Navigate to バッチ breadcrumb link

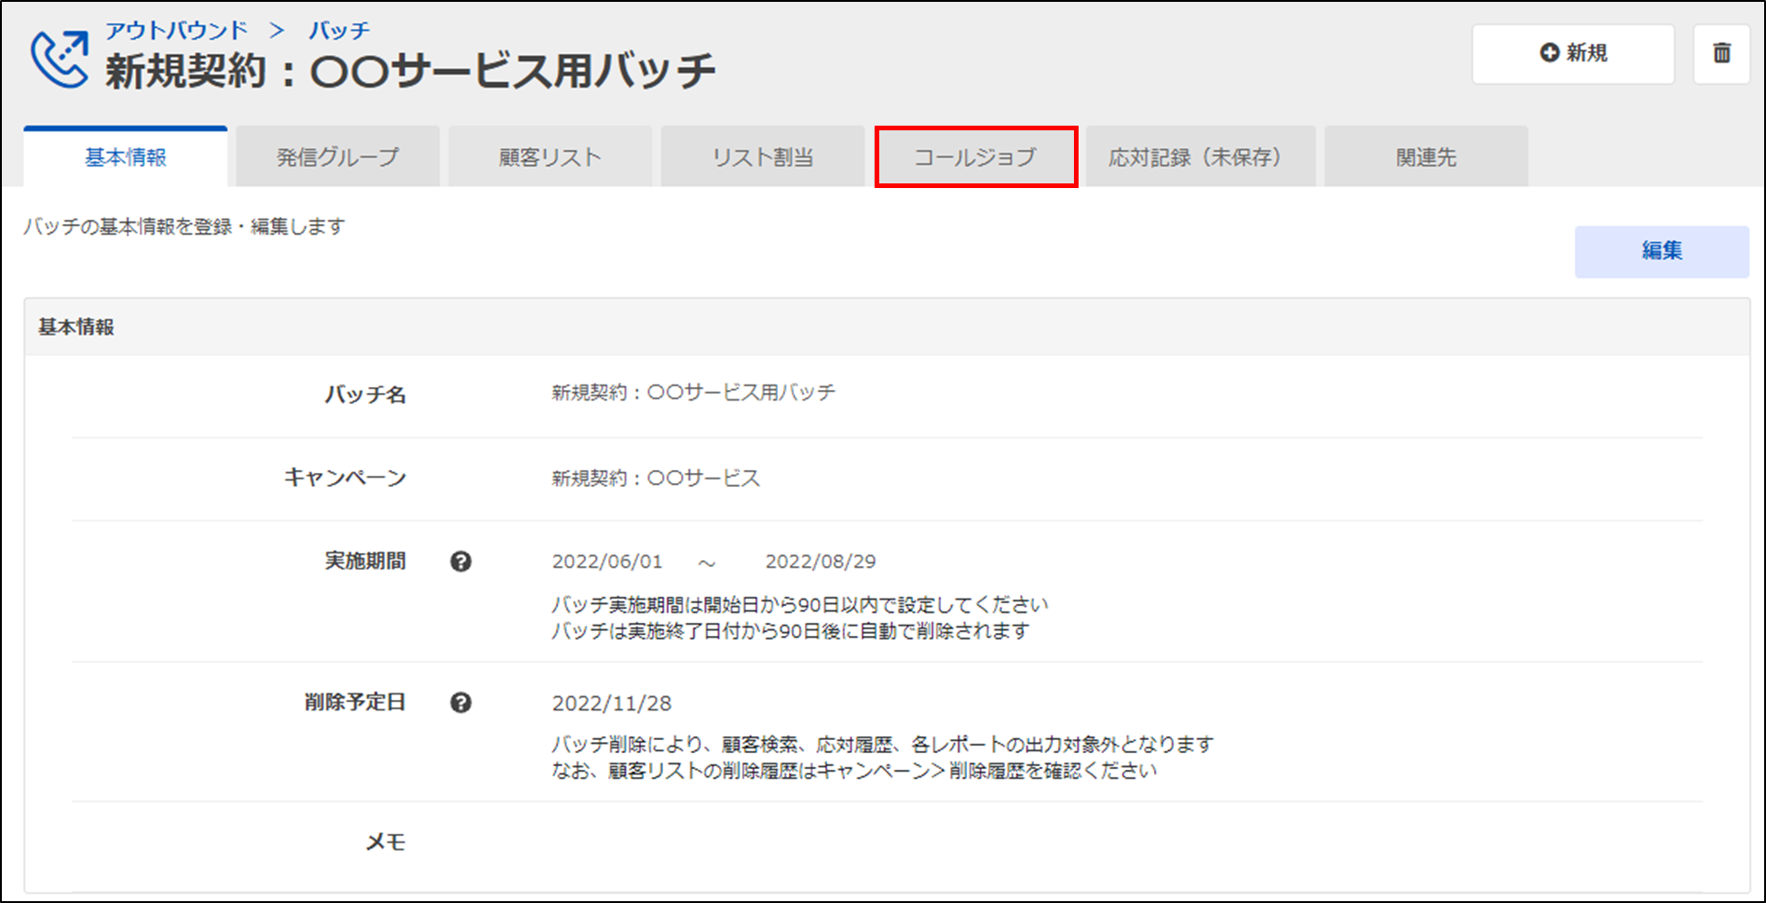coord(339,31)
